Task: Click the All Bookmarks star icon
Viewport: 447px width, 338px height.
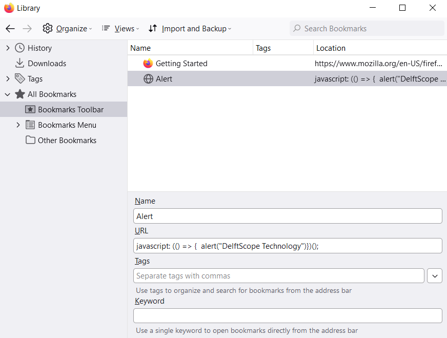Action: click(x=20, y=94)
